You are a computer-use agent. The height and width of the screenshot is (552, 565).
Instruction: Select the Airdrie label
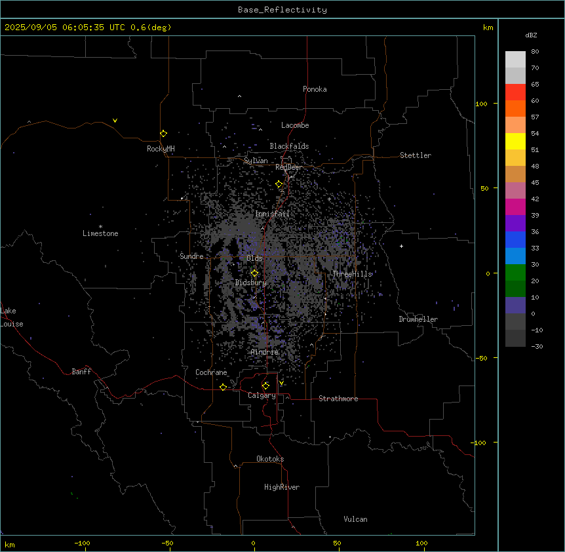(x=265, y=352)
